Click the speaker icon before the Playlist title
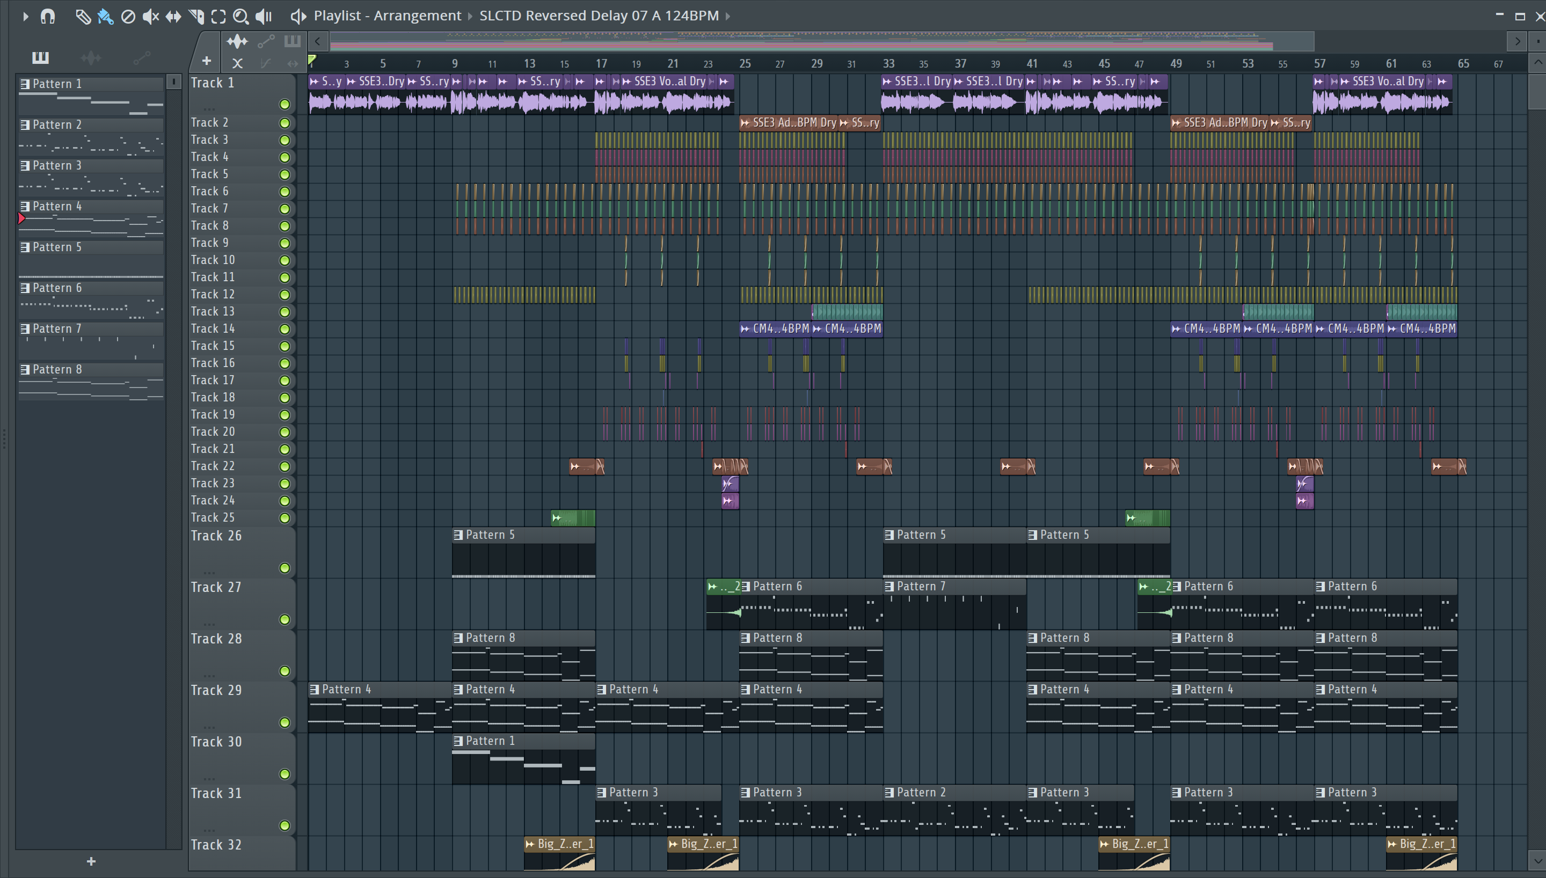Image resolution: width=1546 pixels, height=878 pixels. 298,16
